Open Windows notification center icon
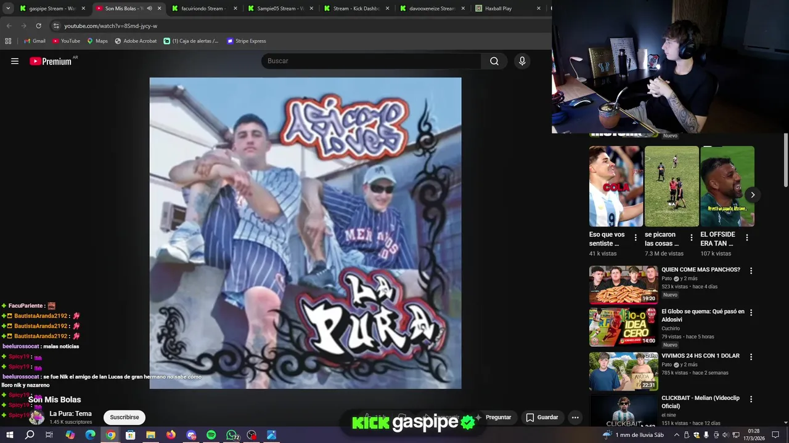Screen dimensions: 789x443 pyautogui.click(x=775, y=435)
